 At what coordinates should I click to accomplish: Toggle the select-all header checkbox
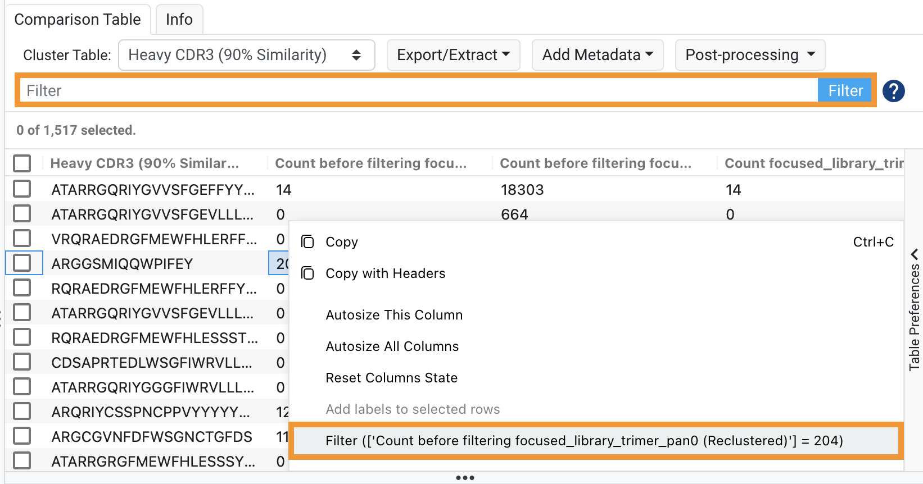point(22,163)
